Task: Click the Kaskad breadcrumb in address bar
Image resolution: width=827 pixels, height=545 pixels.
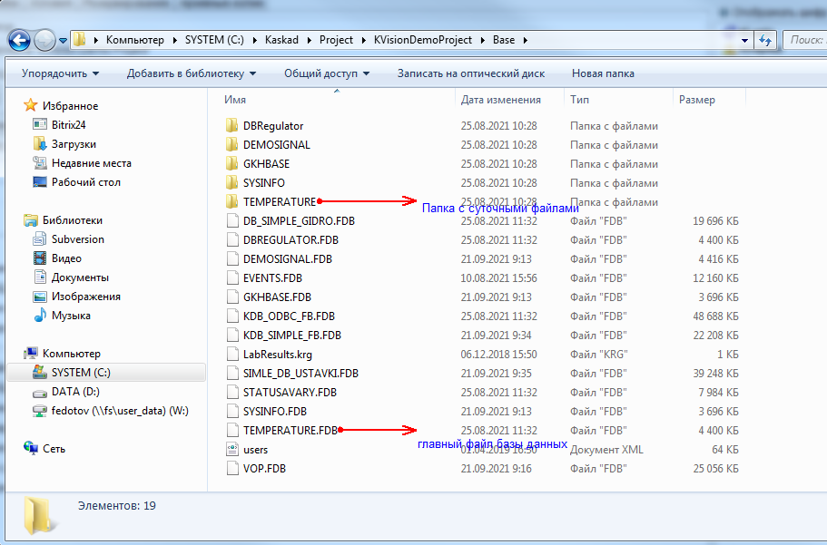Action: point(284,40)
